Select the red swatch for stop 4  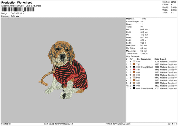(x=134, y=70)
